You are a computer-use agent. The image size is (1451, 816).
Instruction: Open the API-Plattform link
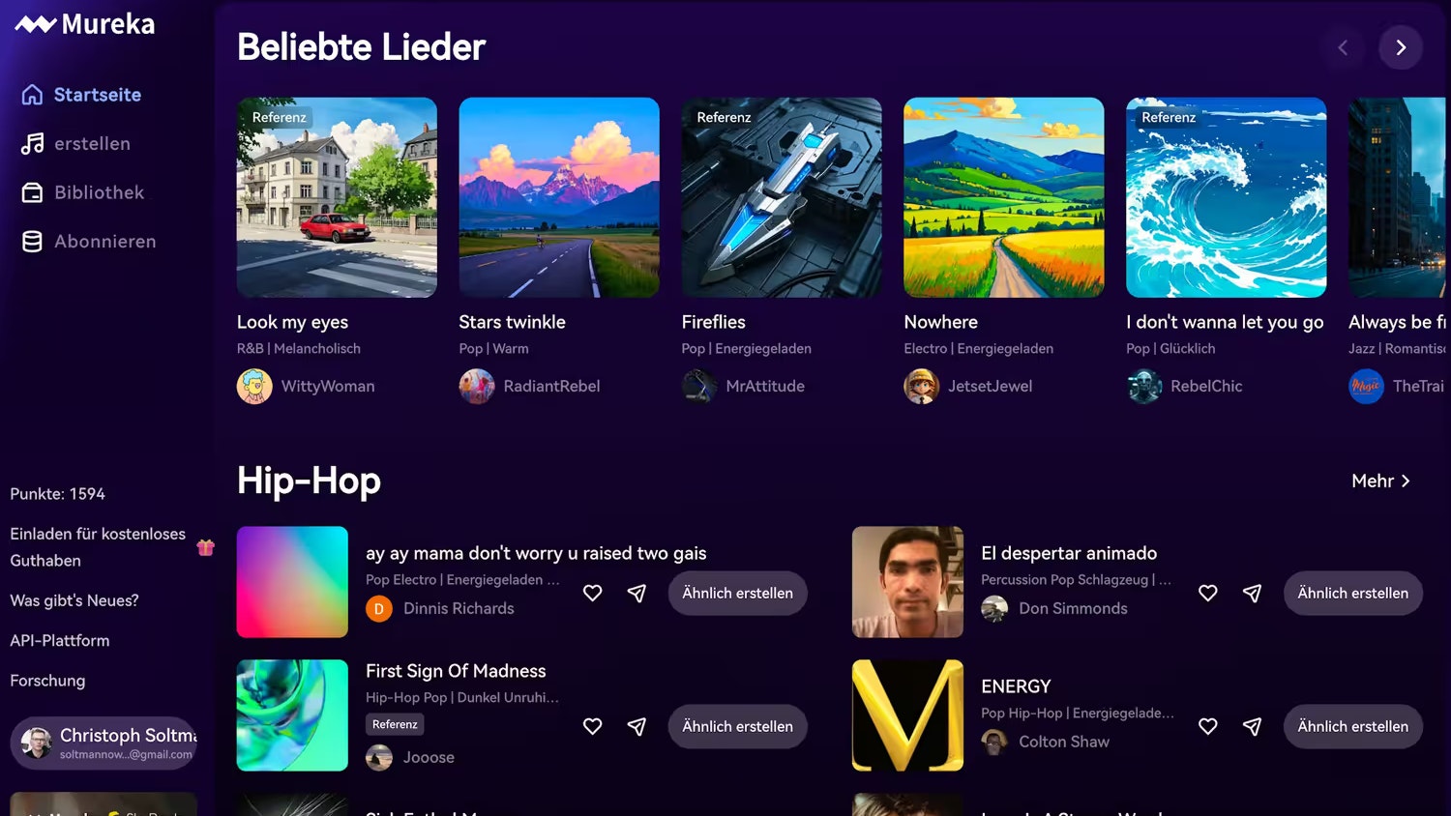click(60, 640)
